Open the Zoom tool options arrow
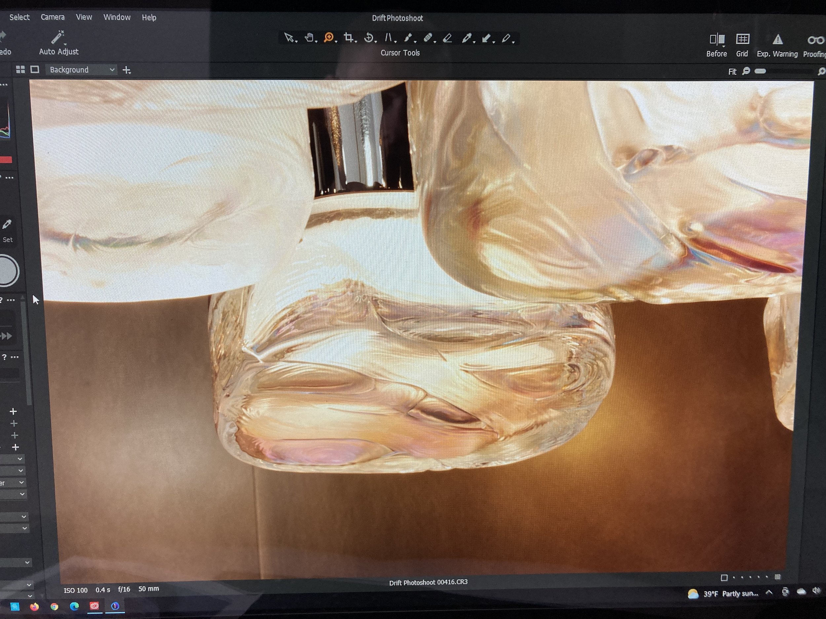The image size is (826, 619). pos(336,41)
